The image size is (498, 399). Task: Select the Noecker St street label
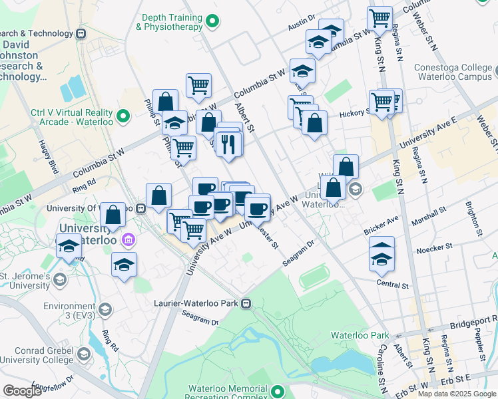pos(434,248)
